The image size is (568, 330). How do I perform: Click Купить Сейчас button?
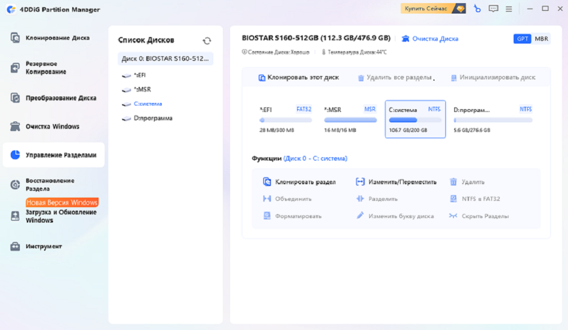433,9
